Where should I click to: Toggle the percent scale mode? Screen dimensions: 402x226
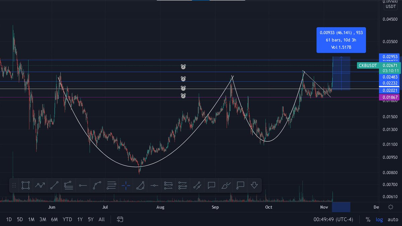pyautogui.click(x=368, y=220)
